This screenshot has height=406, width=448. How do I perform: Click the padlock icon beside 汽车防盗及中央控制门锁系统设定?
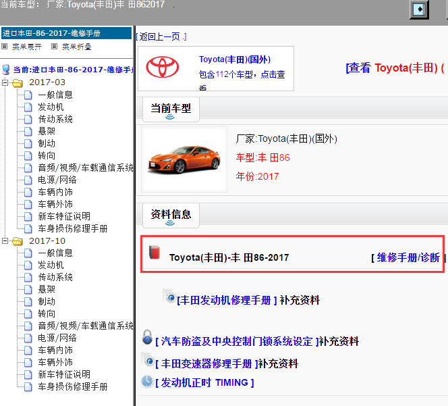coord(147,337)
